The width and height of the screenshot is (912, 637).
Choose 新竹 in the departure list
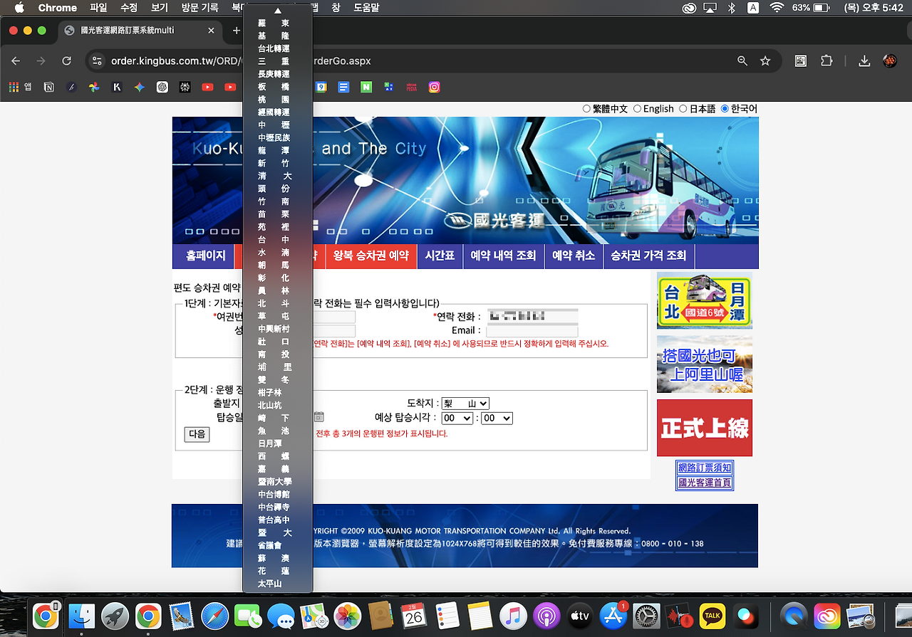pyautogui.click(x=274, y=163)
